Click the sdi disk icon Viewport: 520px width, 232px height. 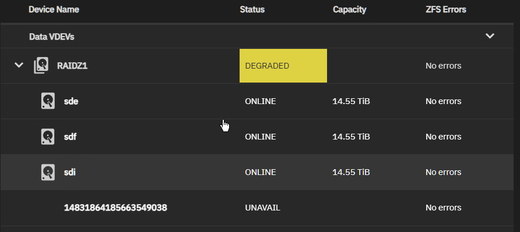(x=48, y=172)
